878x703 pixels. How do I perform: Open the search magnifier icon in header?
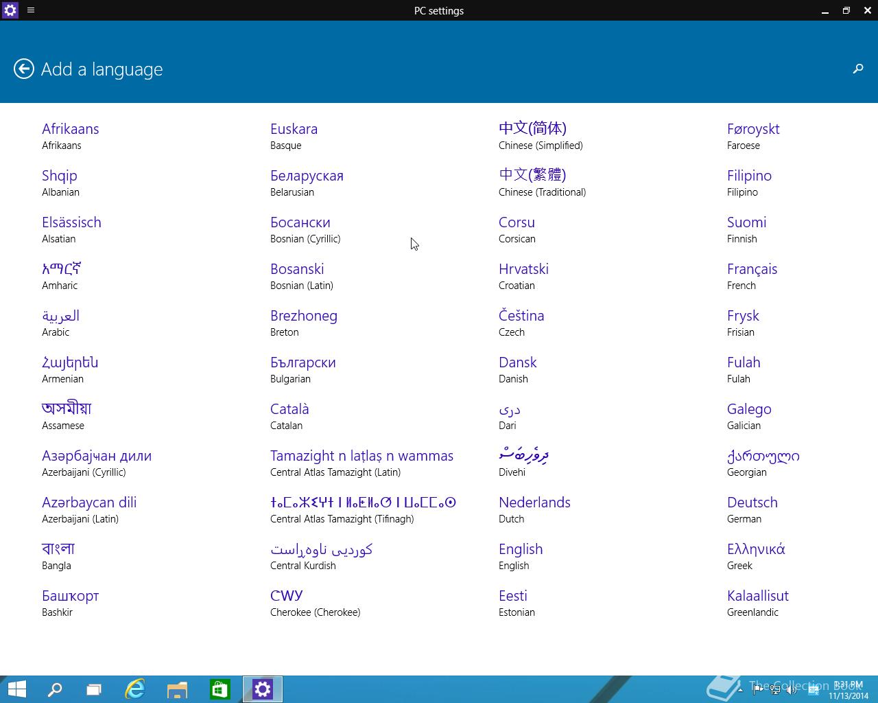pyautogui.click(x=857, y=69)
